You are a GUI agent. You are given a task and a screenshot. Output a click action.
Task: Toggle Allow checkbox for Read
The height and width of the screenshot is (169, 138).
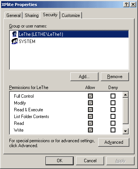pos(90,123)
